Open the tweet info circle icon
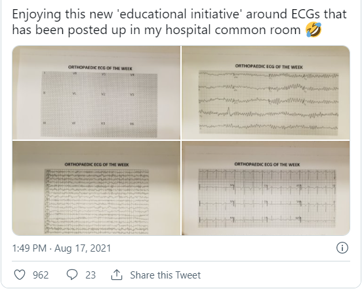The image size is (364, 289). 342,248
